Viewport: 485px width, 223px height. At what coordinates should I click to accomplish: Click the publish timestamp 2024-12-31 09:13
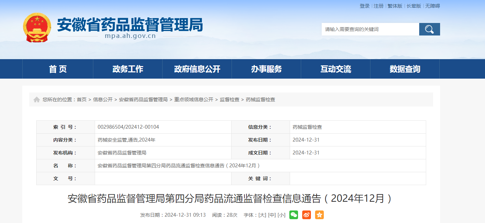(x=185, y=215)
